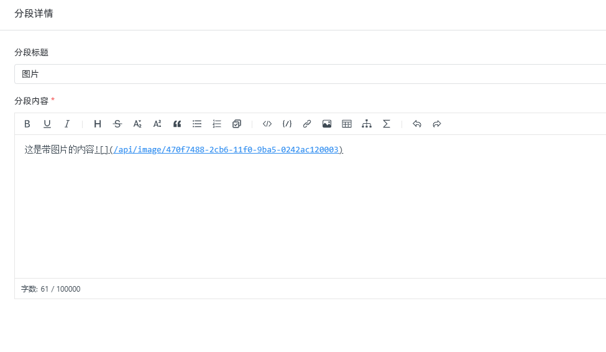Select the superscript tool
The width and height of the screenshot is (606, 352).
[x=157, y=124]
